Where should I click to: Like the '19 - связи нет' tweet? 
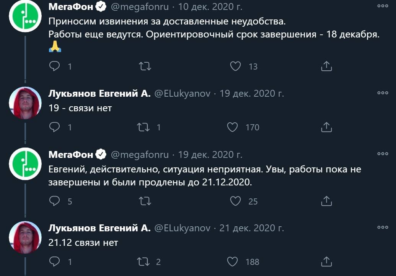pos(232,127)
